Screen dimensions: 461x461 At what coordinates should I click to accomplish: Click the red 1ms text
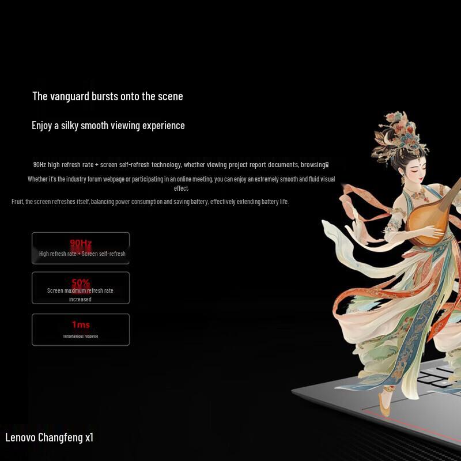coord(81,324)
